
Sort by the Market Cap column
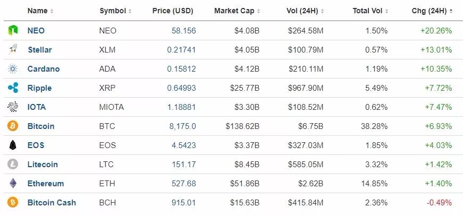pos(237,11)
